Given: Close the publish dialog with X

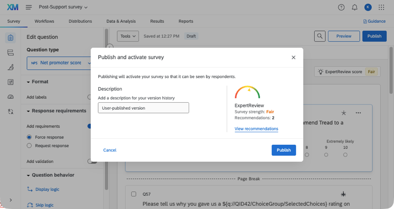Looking at the screenshot, I should [x=293, y=57].
